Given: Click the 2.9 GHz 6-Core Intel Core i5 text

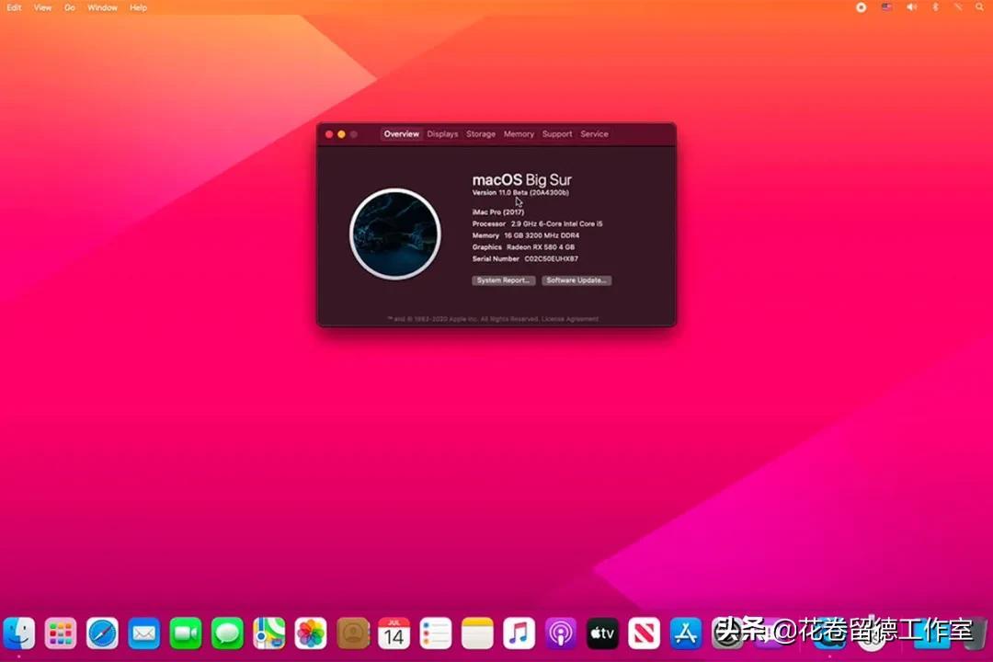Looking at the screenshot, I should tap(556, 224).
